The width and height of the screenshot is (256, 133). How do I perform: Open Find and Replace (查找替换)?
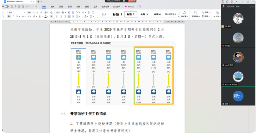pos(195,14)
